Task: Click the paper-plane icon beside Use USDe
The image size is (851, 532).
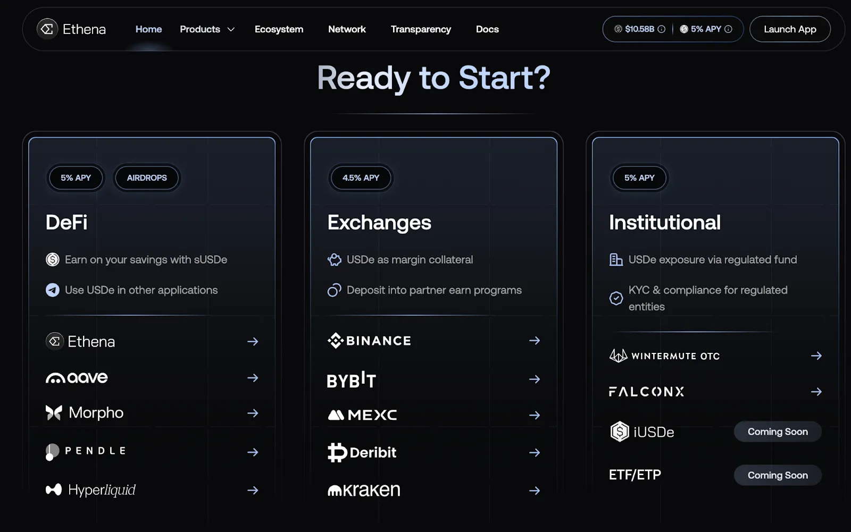Action: pos(52,290)
